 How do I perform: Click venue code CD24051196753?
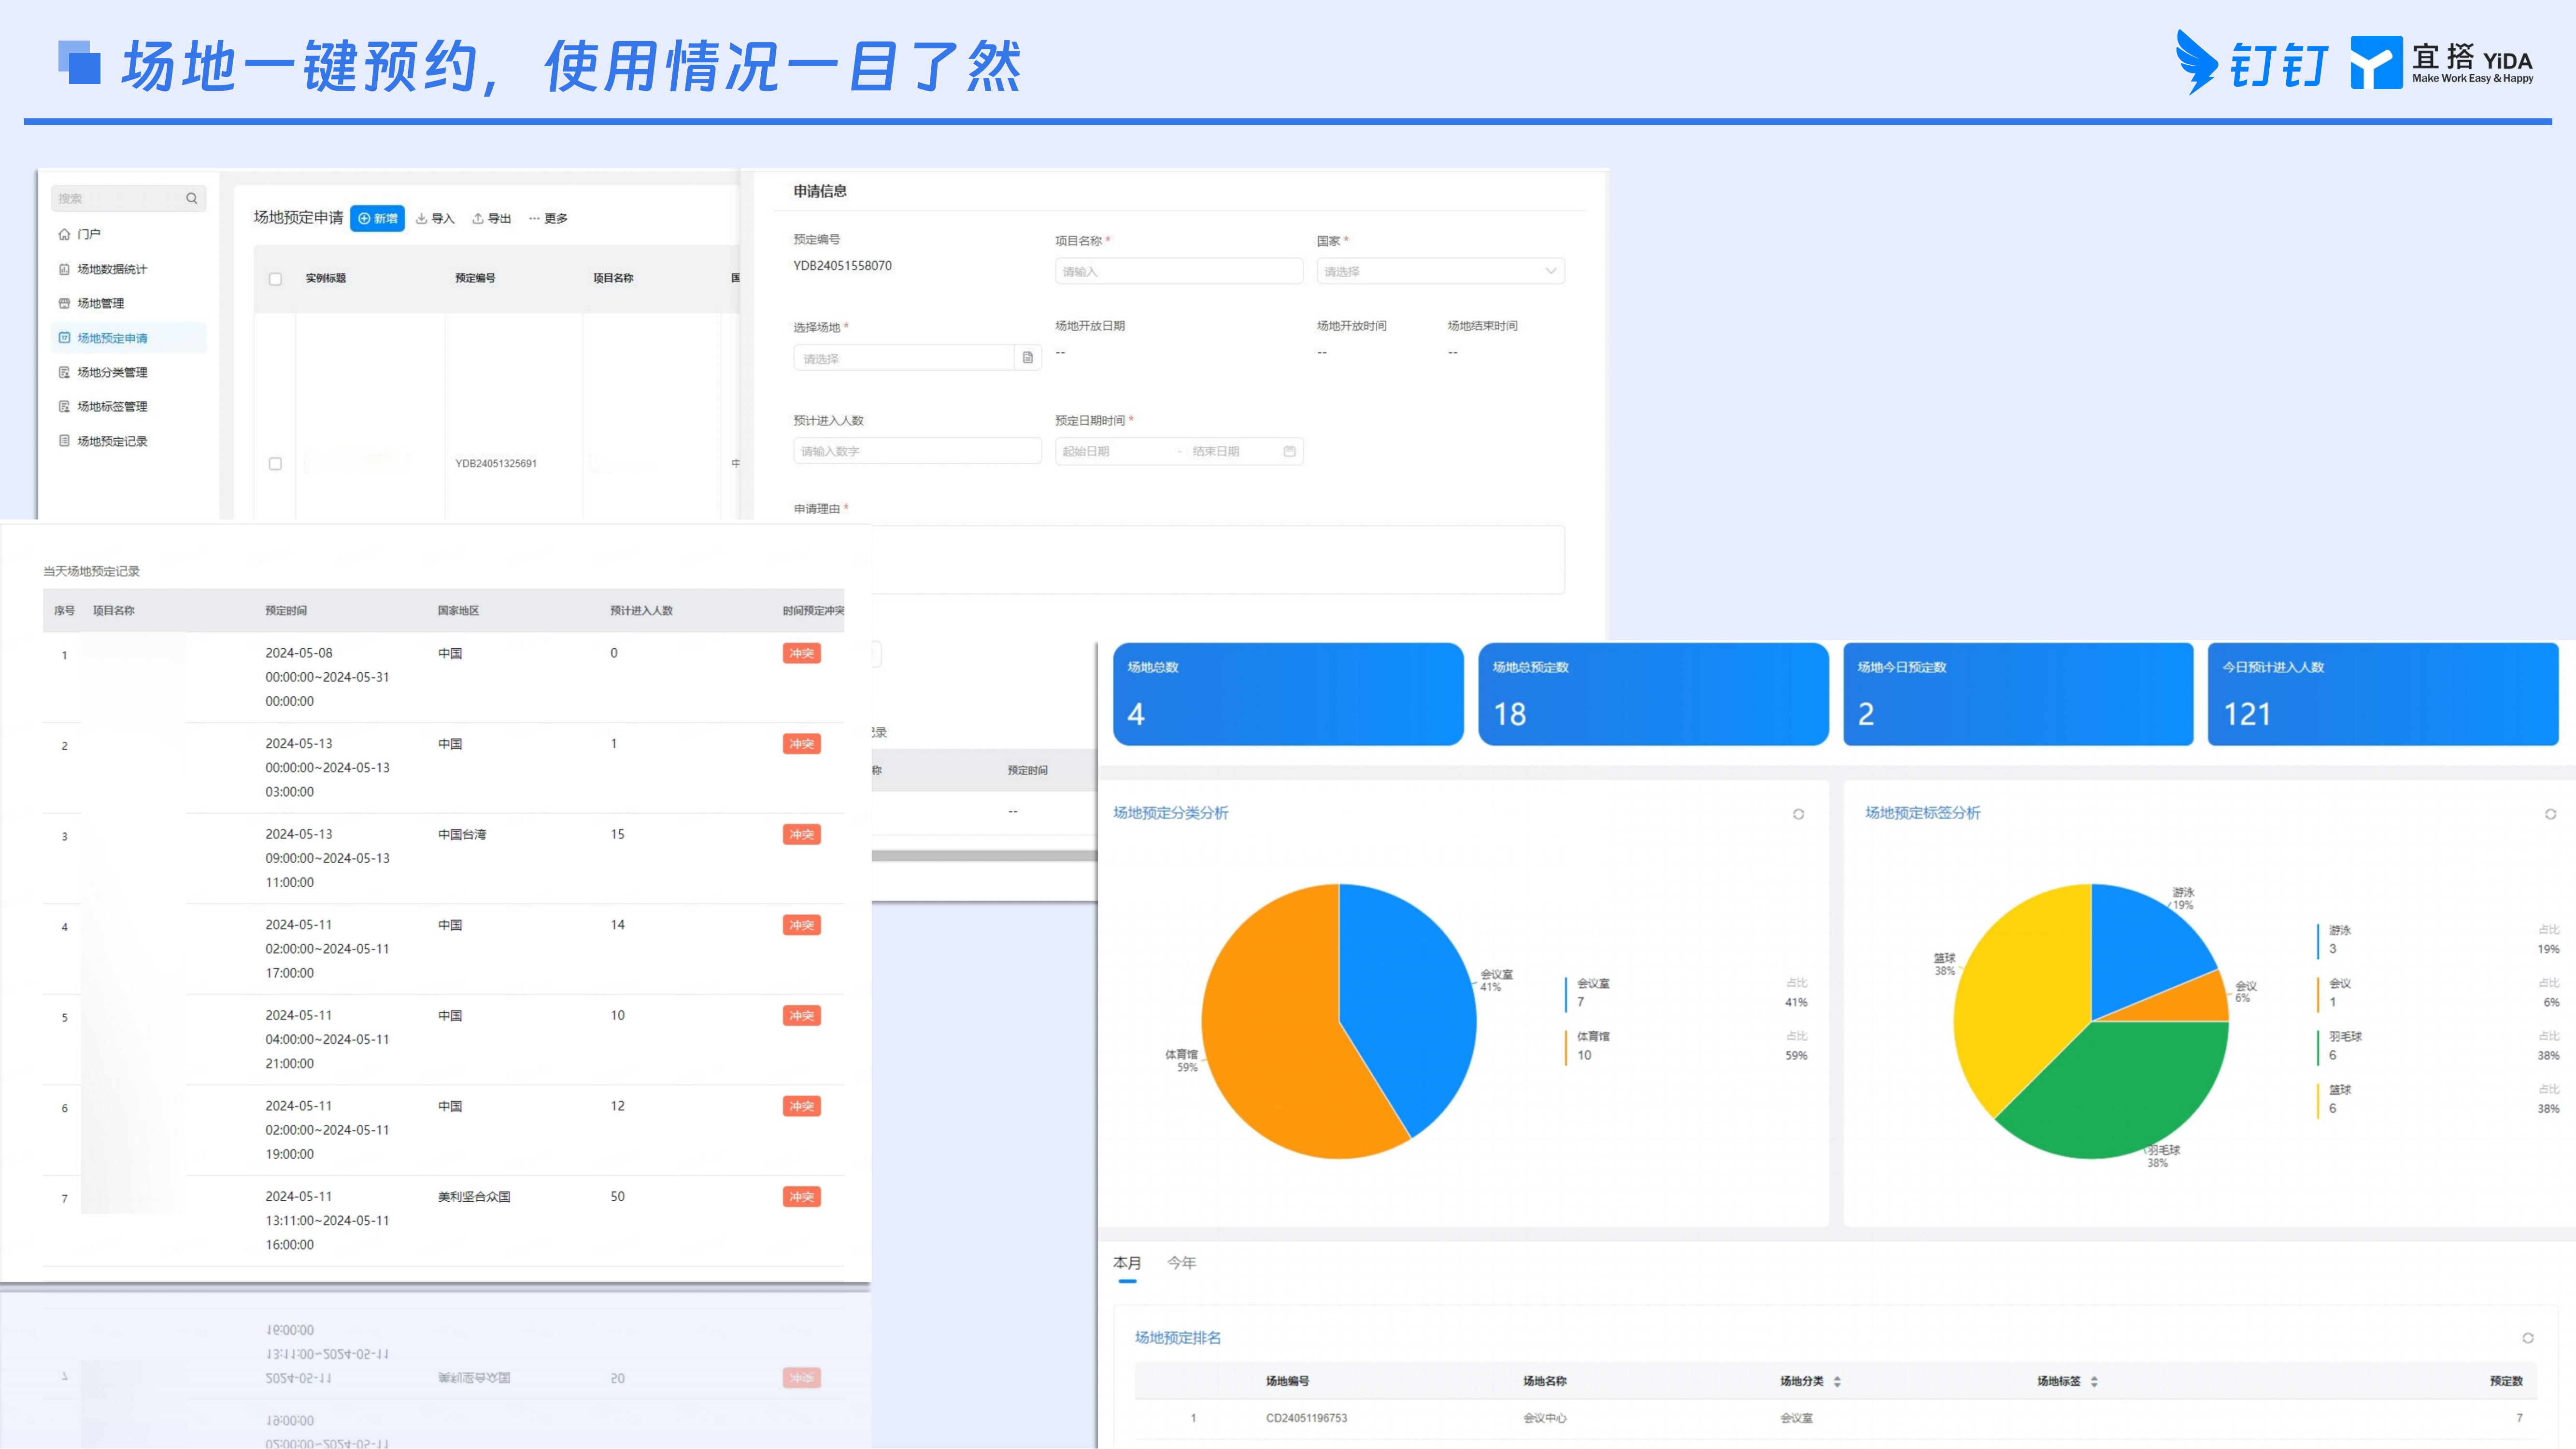[1306, 1418]
